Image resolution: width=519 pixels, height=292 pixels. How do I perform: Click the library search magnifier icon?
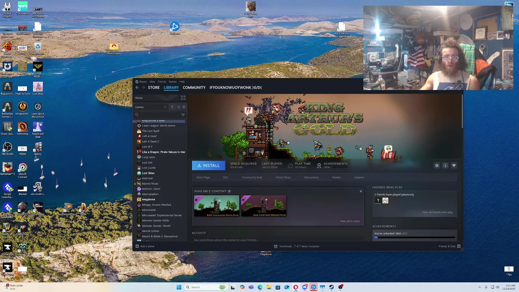tap(137, 115)
